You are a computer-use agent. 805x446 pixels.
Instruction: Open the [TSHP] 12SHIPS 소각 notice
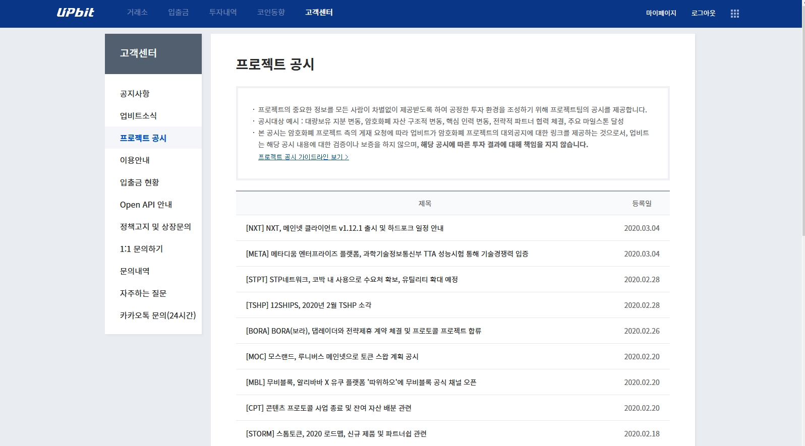[x=309, y=305]
